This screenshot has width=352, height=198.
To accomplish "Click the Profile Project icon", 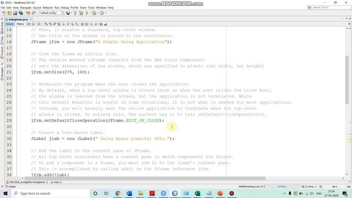I will [x=102, y=13].
